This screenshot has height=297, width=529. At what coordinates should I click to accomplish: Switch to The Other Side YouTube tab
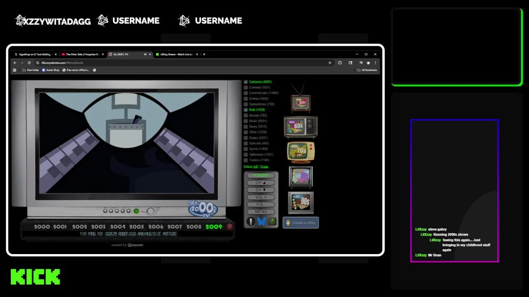[x=83, y=54]
